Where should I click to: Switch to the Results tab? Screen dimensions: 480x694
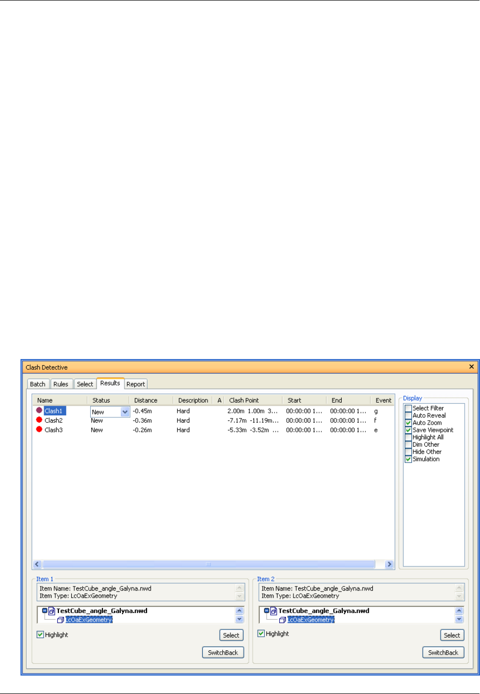[x=110, y=383]
